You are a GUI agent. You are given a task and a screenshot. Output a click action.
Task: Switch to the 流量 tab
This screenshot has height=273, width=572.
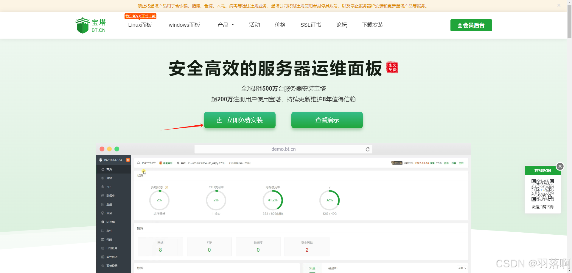(x=312, y=268)
